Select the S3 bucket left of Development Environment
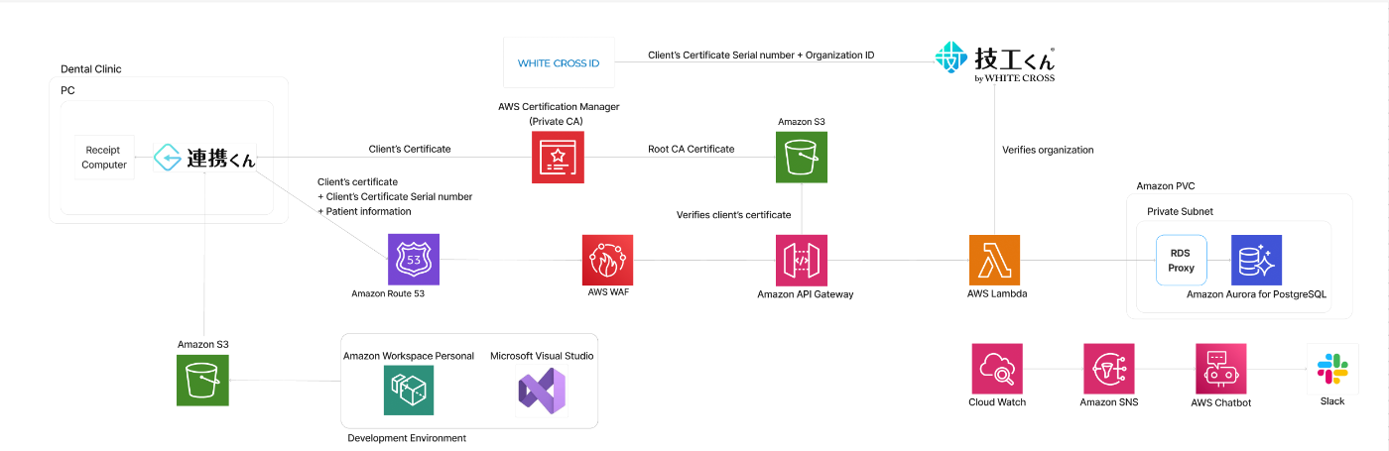 click(x=202, y=380)
